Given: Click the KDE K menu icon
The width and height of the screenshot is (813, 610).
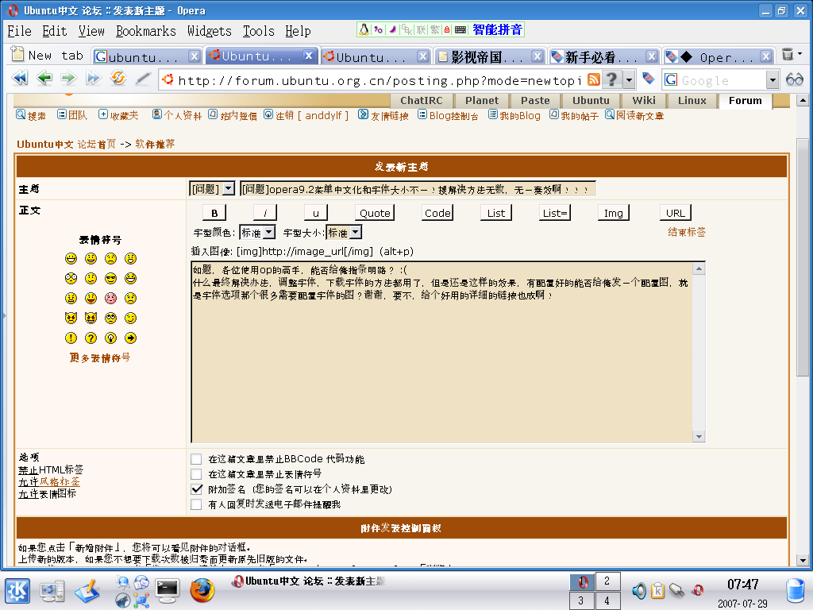Looking at the screenshot, I should point(17,591).
